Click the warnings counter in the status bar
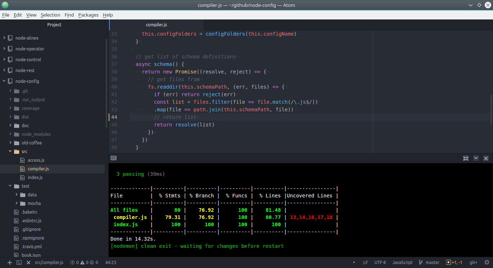 [x=85, y=263]
